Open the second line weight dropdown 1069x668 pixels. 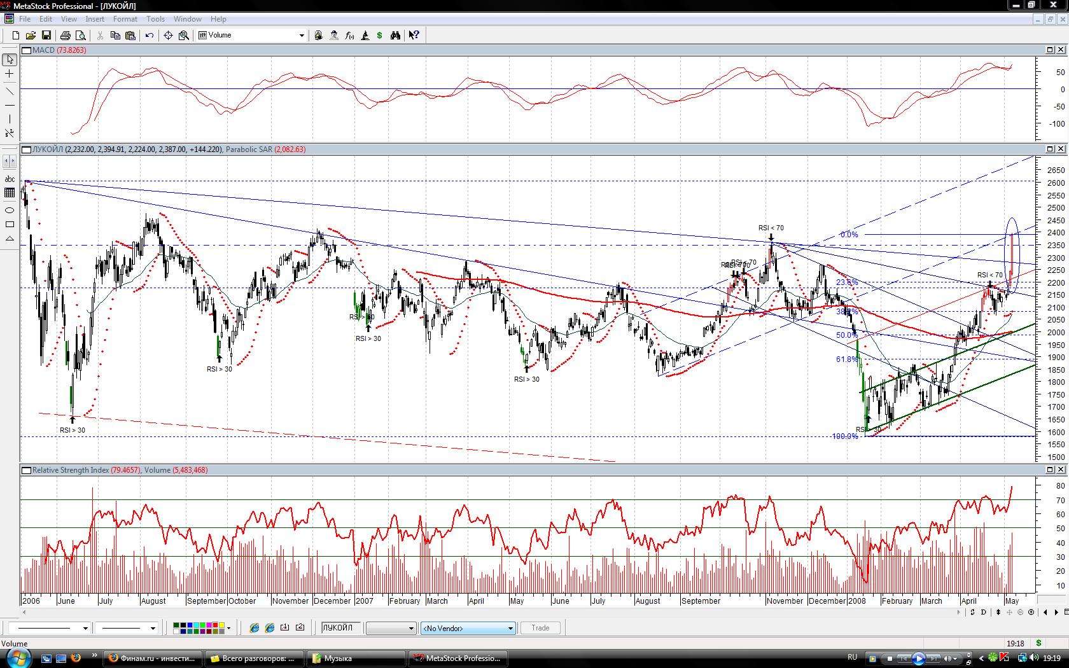153,629
